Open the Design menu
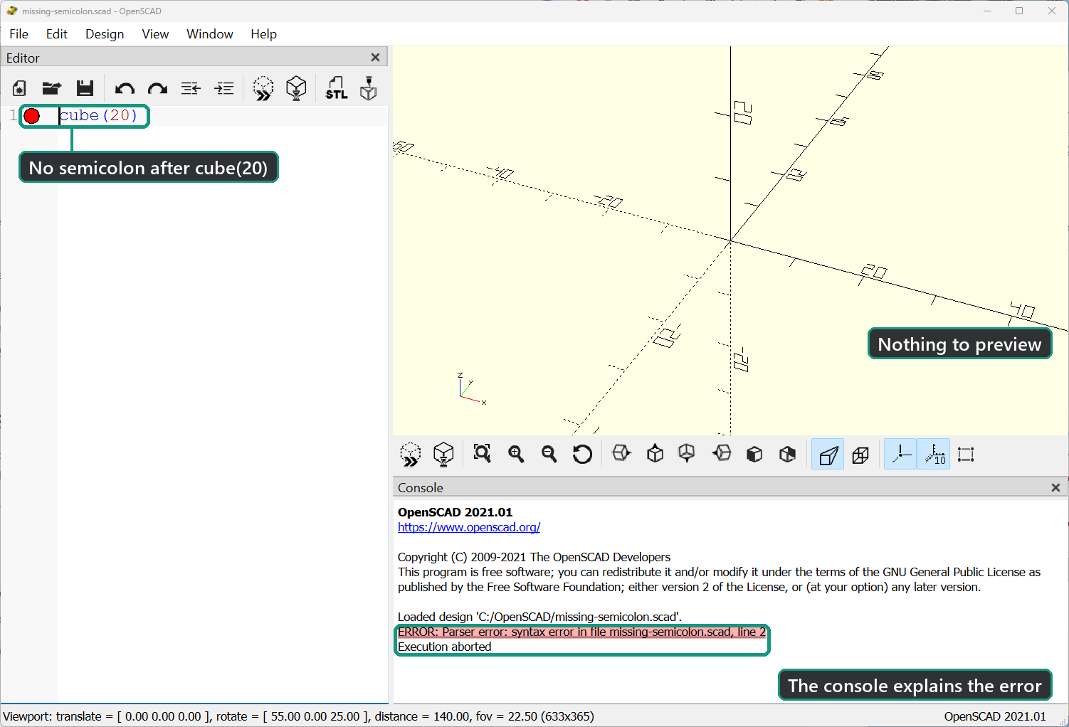The image size is (1069, 727). coord(105,34)
